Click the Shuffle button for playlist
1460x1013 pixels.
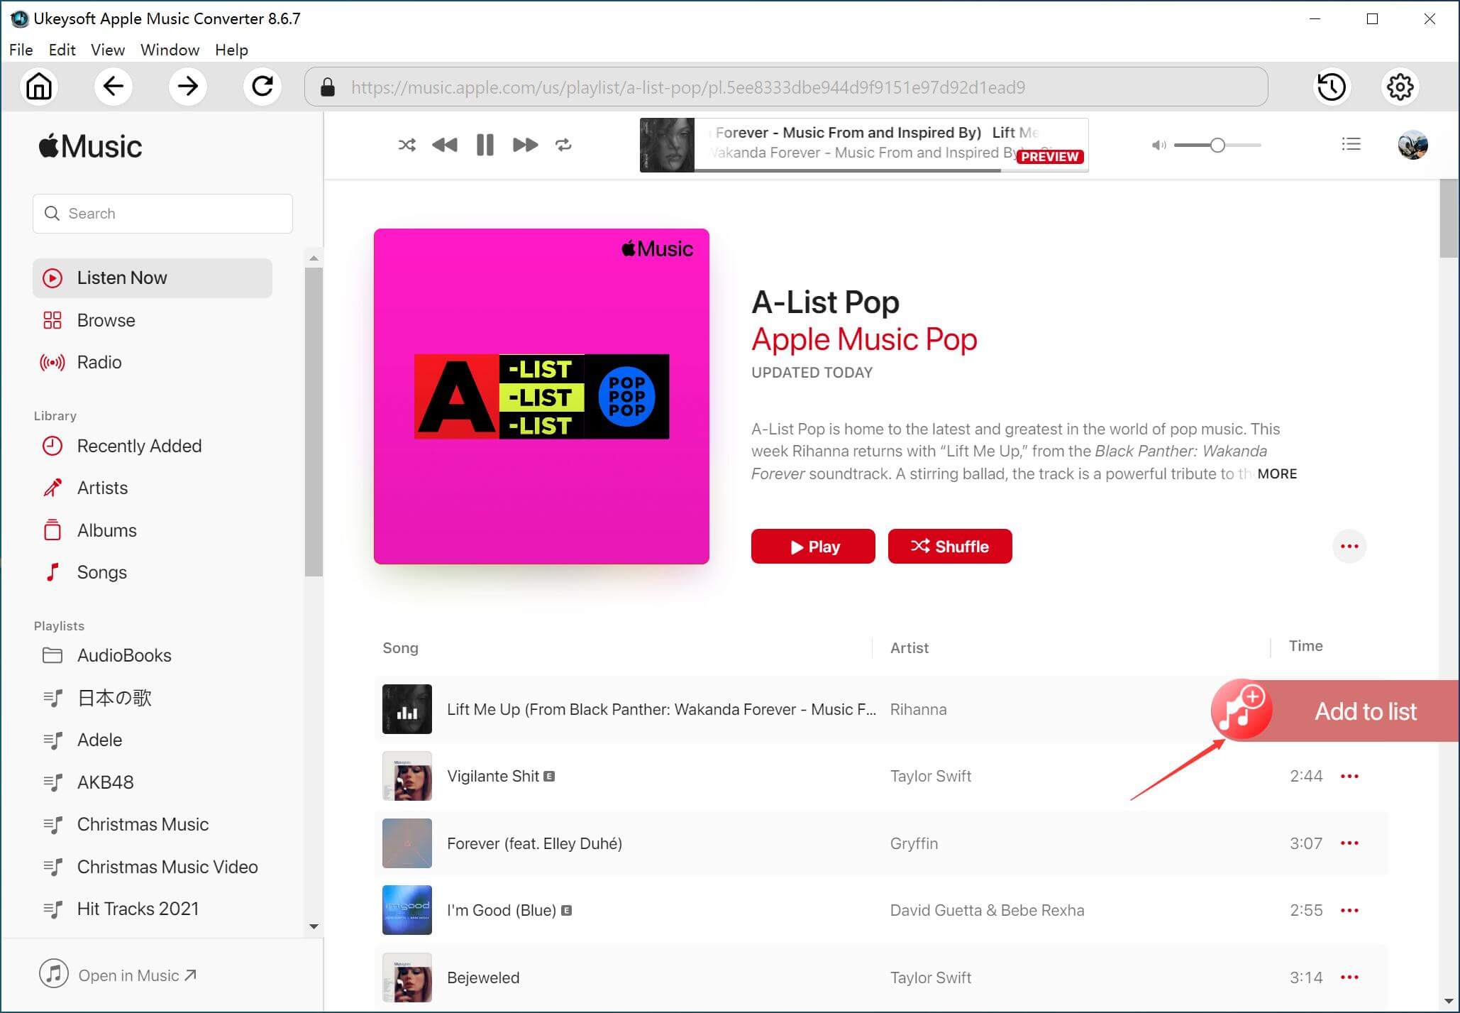950,546
